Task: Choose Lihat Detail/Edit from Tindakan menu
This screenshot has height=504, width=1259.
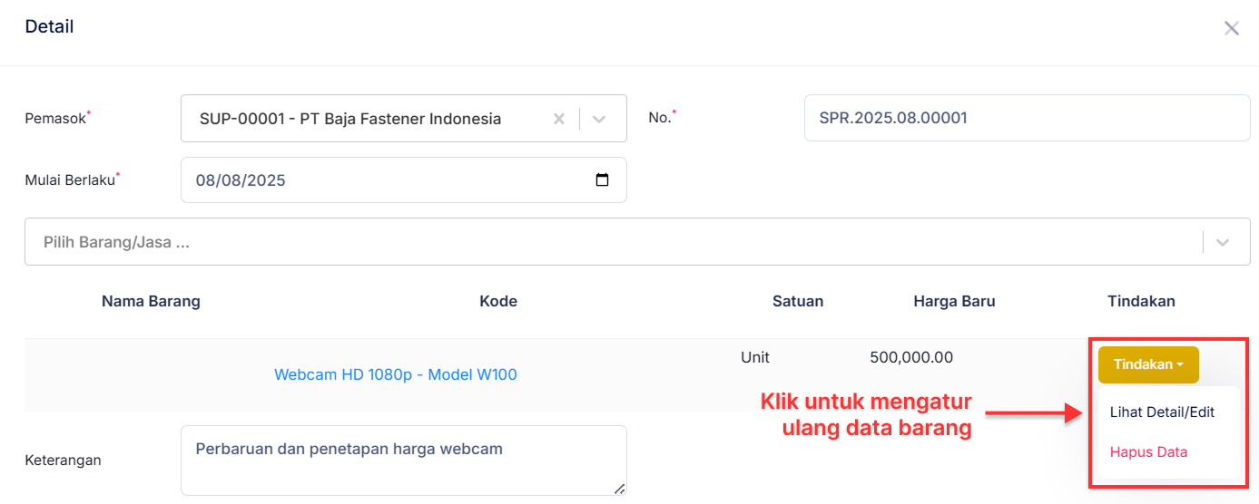Action: click(1162, 412)
